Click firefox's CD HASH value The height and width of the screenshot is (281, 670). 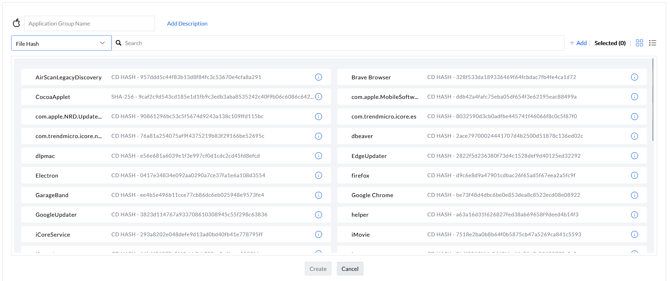pos(501,175)
